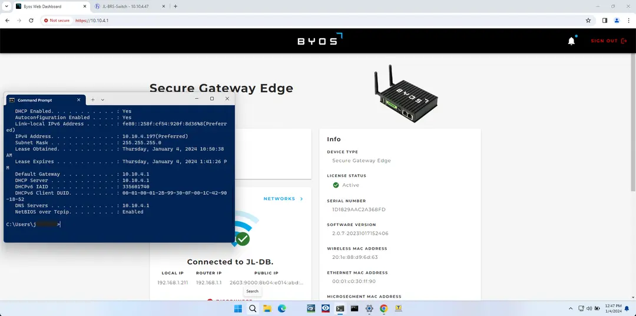The height and width of the screenshot is (316, 636).
Task: Close the JL-BRS-Switch tab
Action: click(164, 6)
